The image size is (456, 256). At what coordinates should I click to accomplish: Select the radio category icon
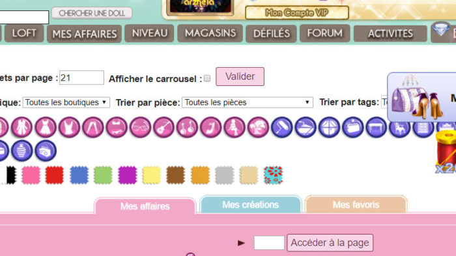(x=46, y=150)
